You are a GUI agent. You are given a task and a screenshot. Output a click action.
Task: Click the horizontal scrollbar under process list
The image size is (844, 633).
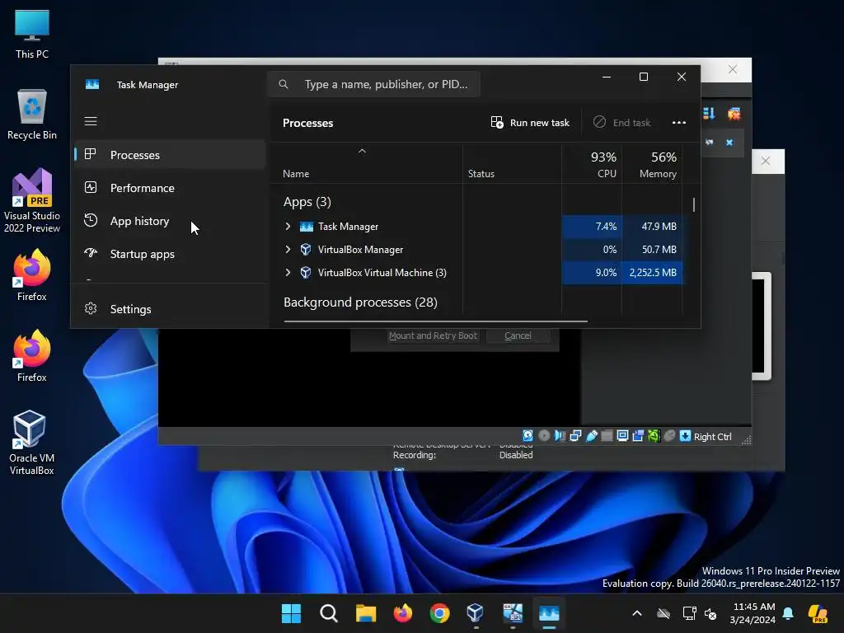(435, 321)
